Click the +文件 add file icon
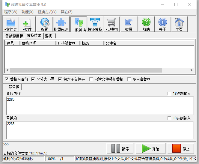The height and width of the screenshot is (164, 199). coord(27,24)
